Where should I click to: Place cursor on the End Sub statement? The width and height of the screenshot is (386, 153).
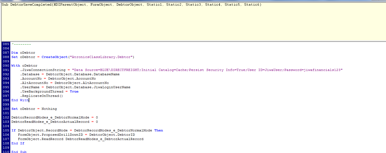19,152
